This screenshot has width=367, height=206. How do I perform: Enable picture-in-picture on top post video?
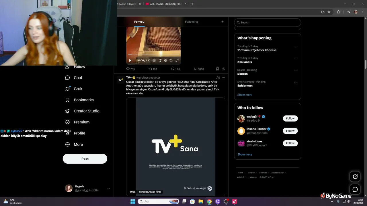pyautogui.click(x=171, y=60)
